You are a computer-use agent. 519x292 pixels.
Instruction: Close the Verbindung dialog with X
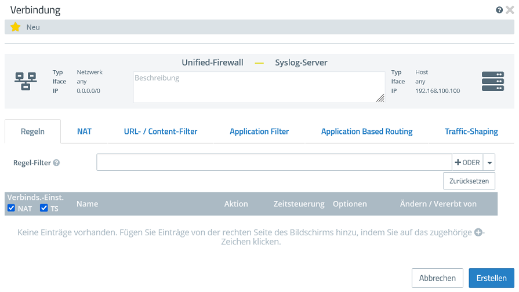pyautogui.click(x=510, y=10)
